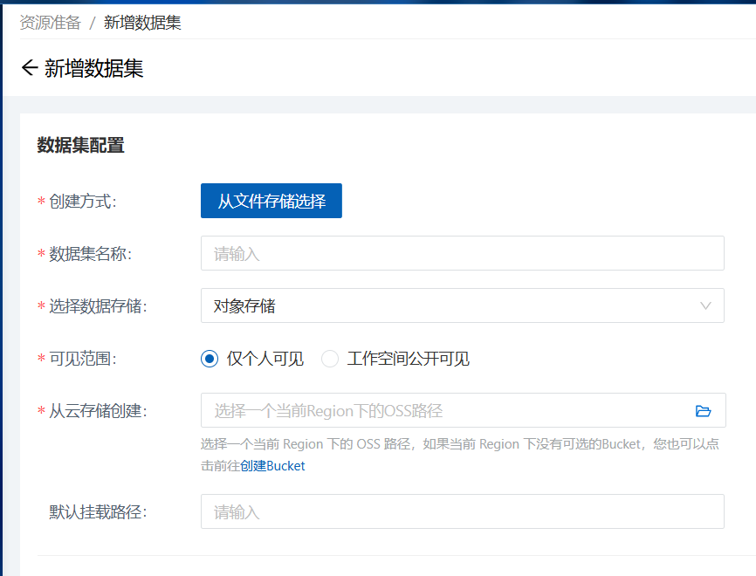The width and height of the screenshot is (756, 576).
Task: Click the 创建方式 field label
Action: [x=82, y=202]
